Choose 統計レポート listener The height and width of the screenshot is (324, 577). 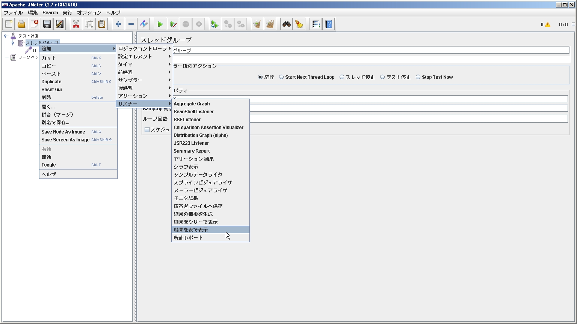pos(210,238)
